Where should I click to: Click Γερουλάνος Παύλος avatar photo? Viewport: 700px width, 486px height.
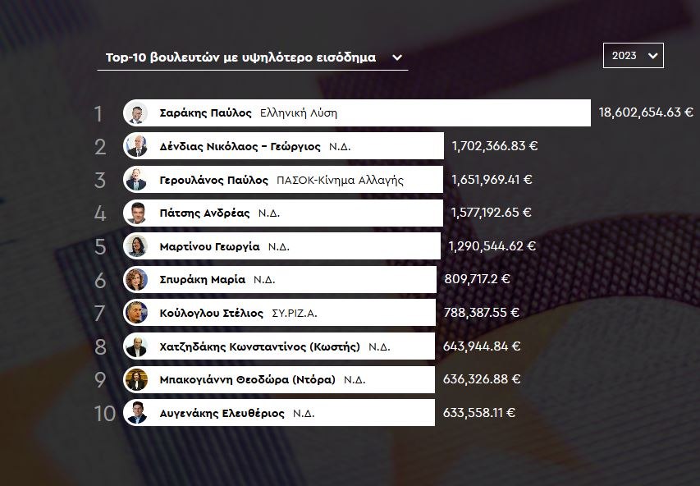pyautogui.click(x=136, y=180)
